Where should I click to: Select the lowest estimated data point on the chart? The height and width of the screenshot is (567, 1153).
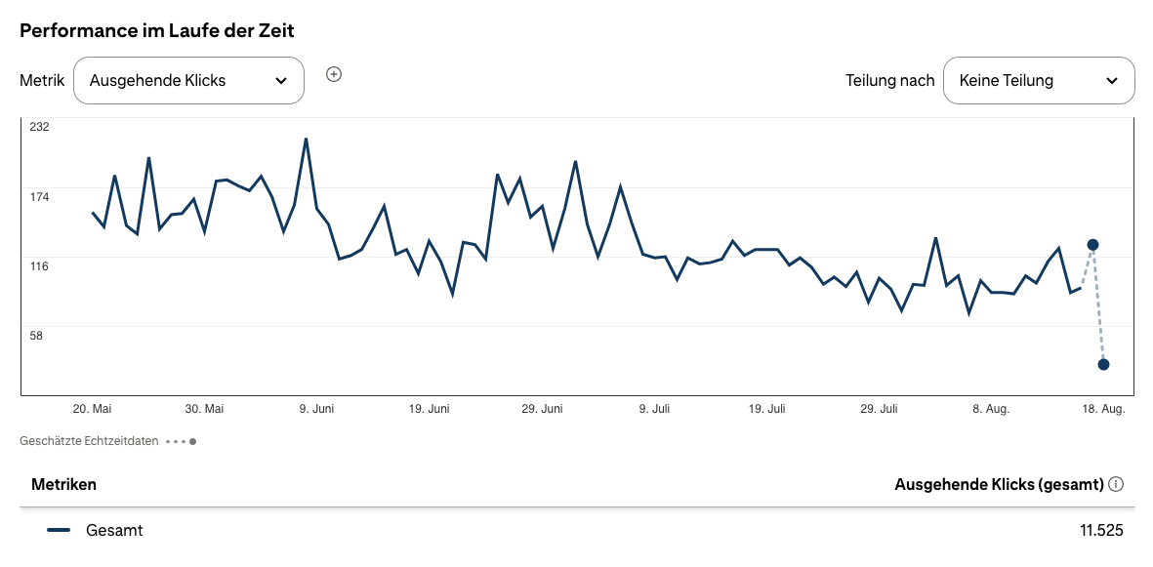[1103, 364]
